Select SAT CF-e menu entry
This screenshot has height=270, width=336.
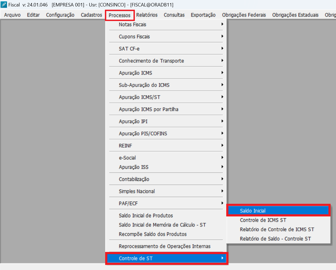[x=166, y=49]
